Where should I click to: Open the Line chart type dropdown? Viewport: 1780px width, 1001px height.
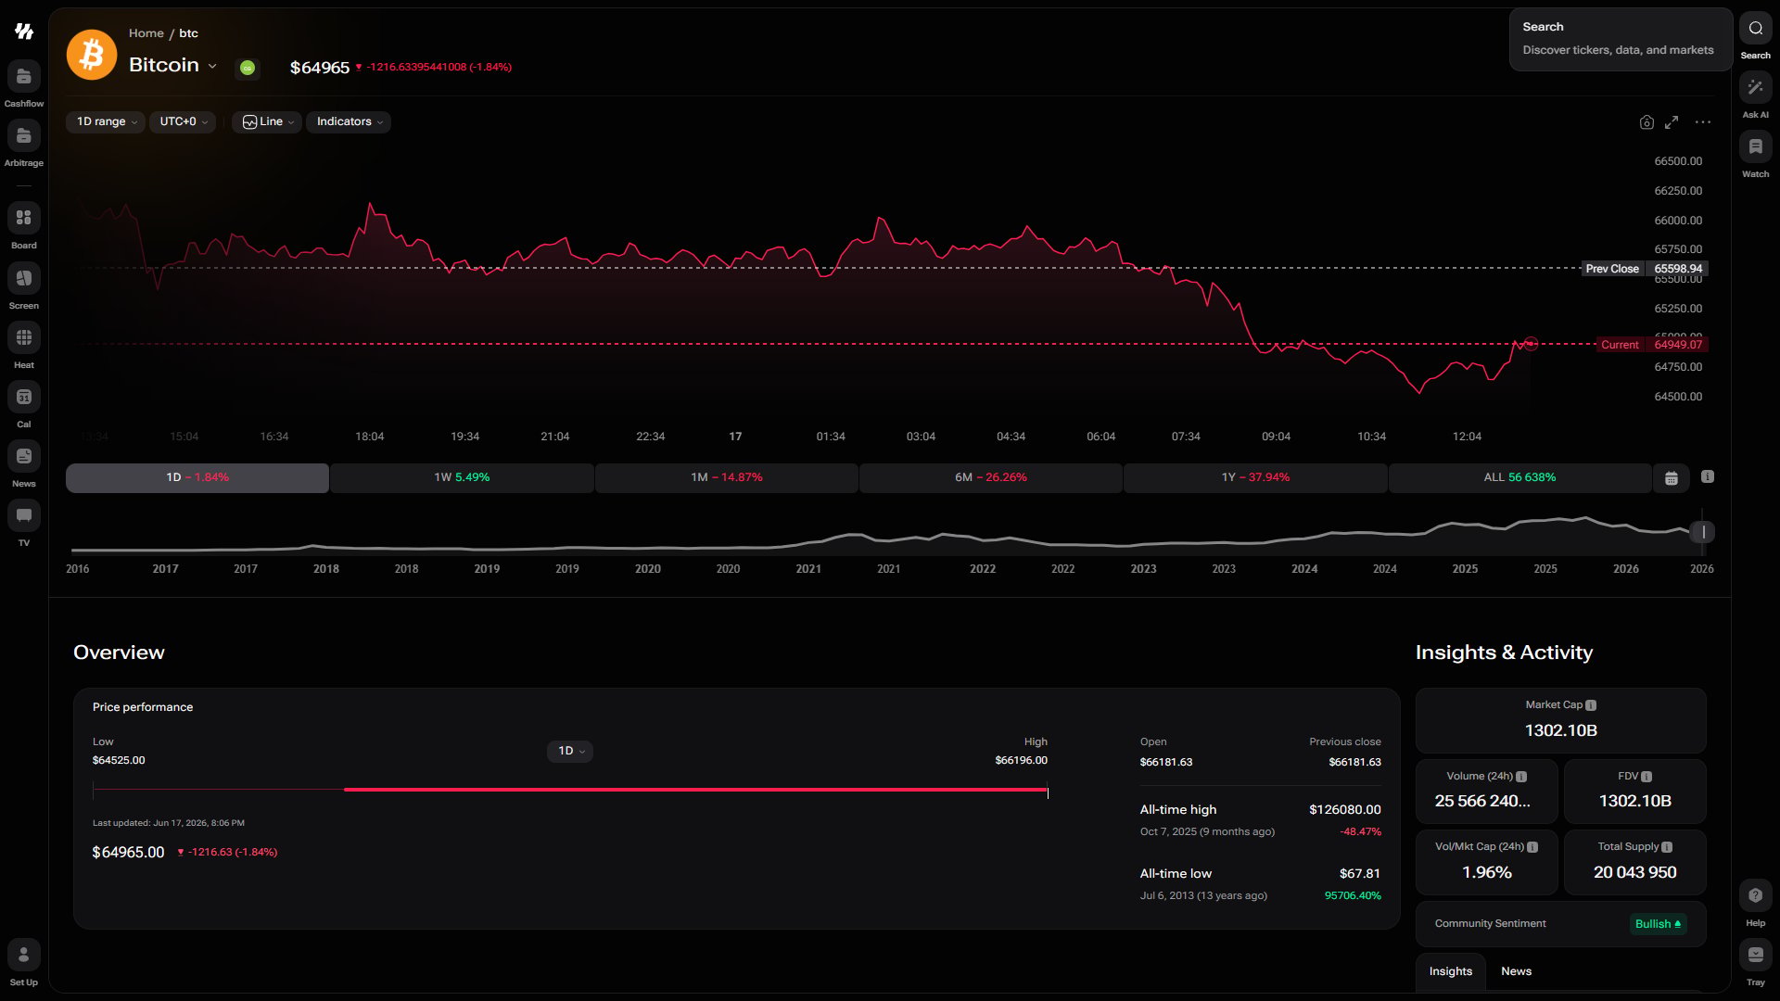267,121
